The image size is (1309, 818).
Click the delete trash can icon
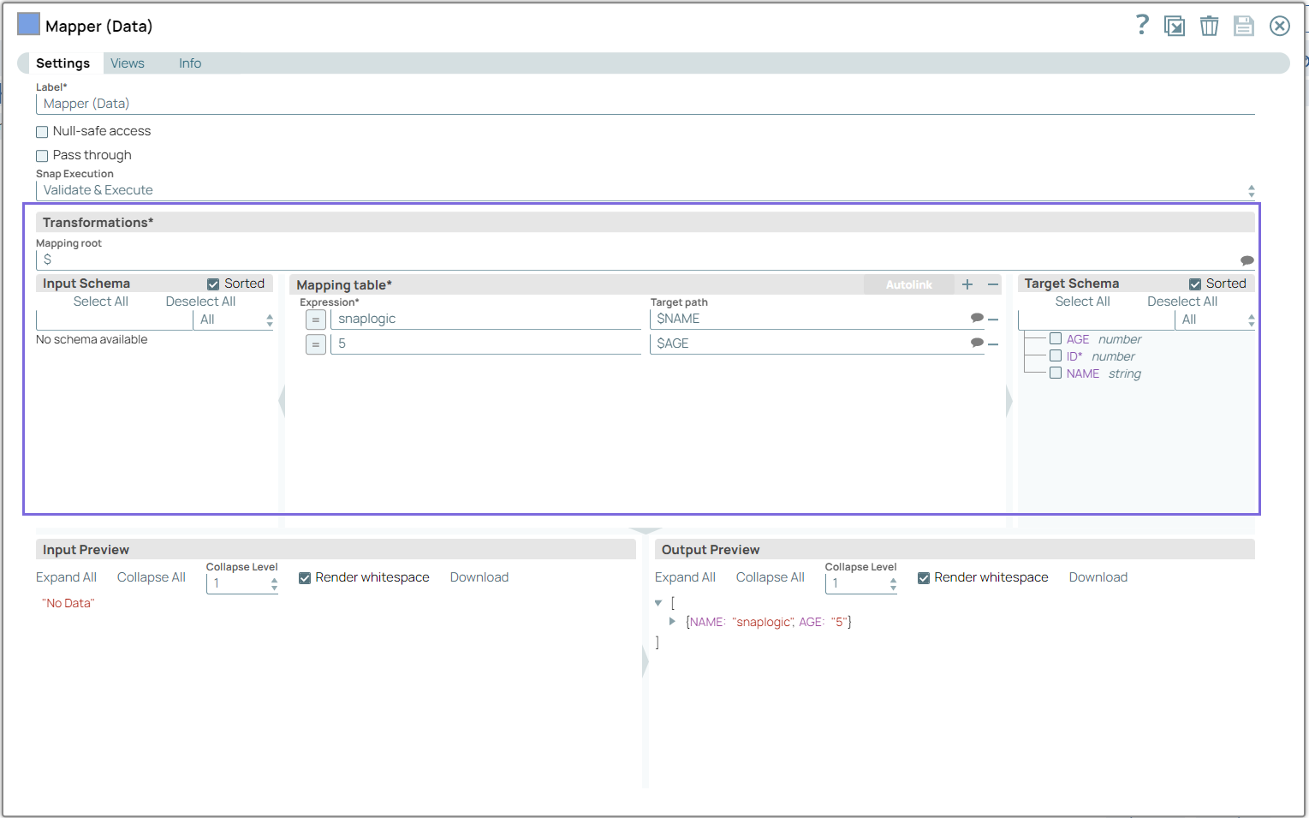(1209, 26)
